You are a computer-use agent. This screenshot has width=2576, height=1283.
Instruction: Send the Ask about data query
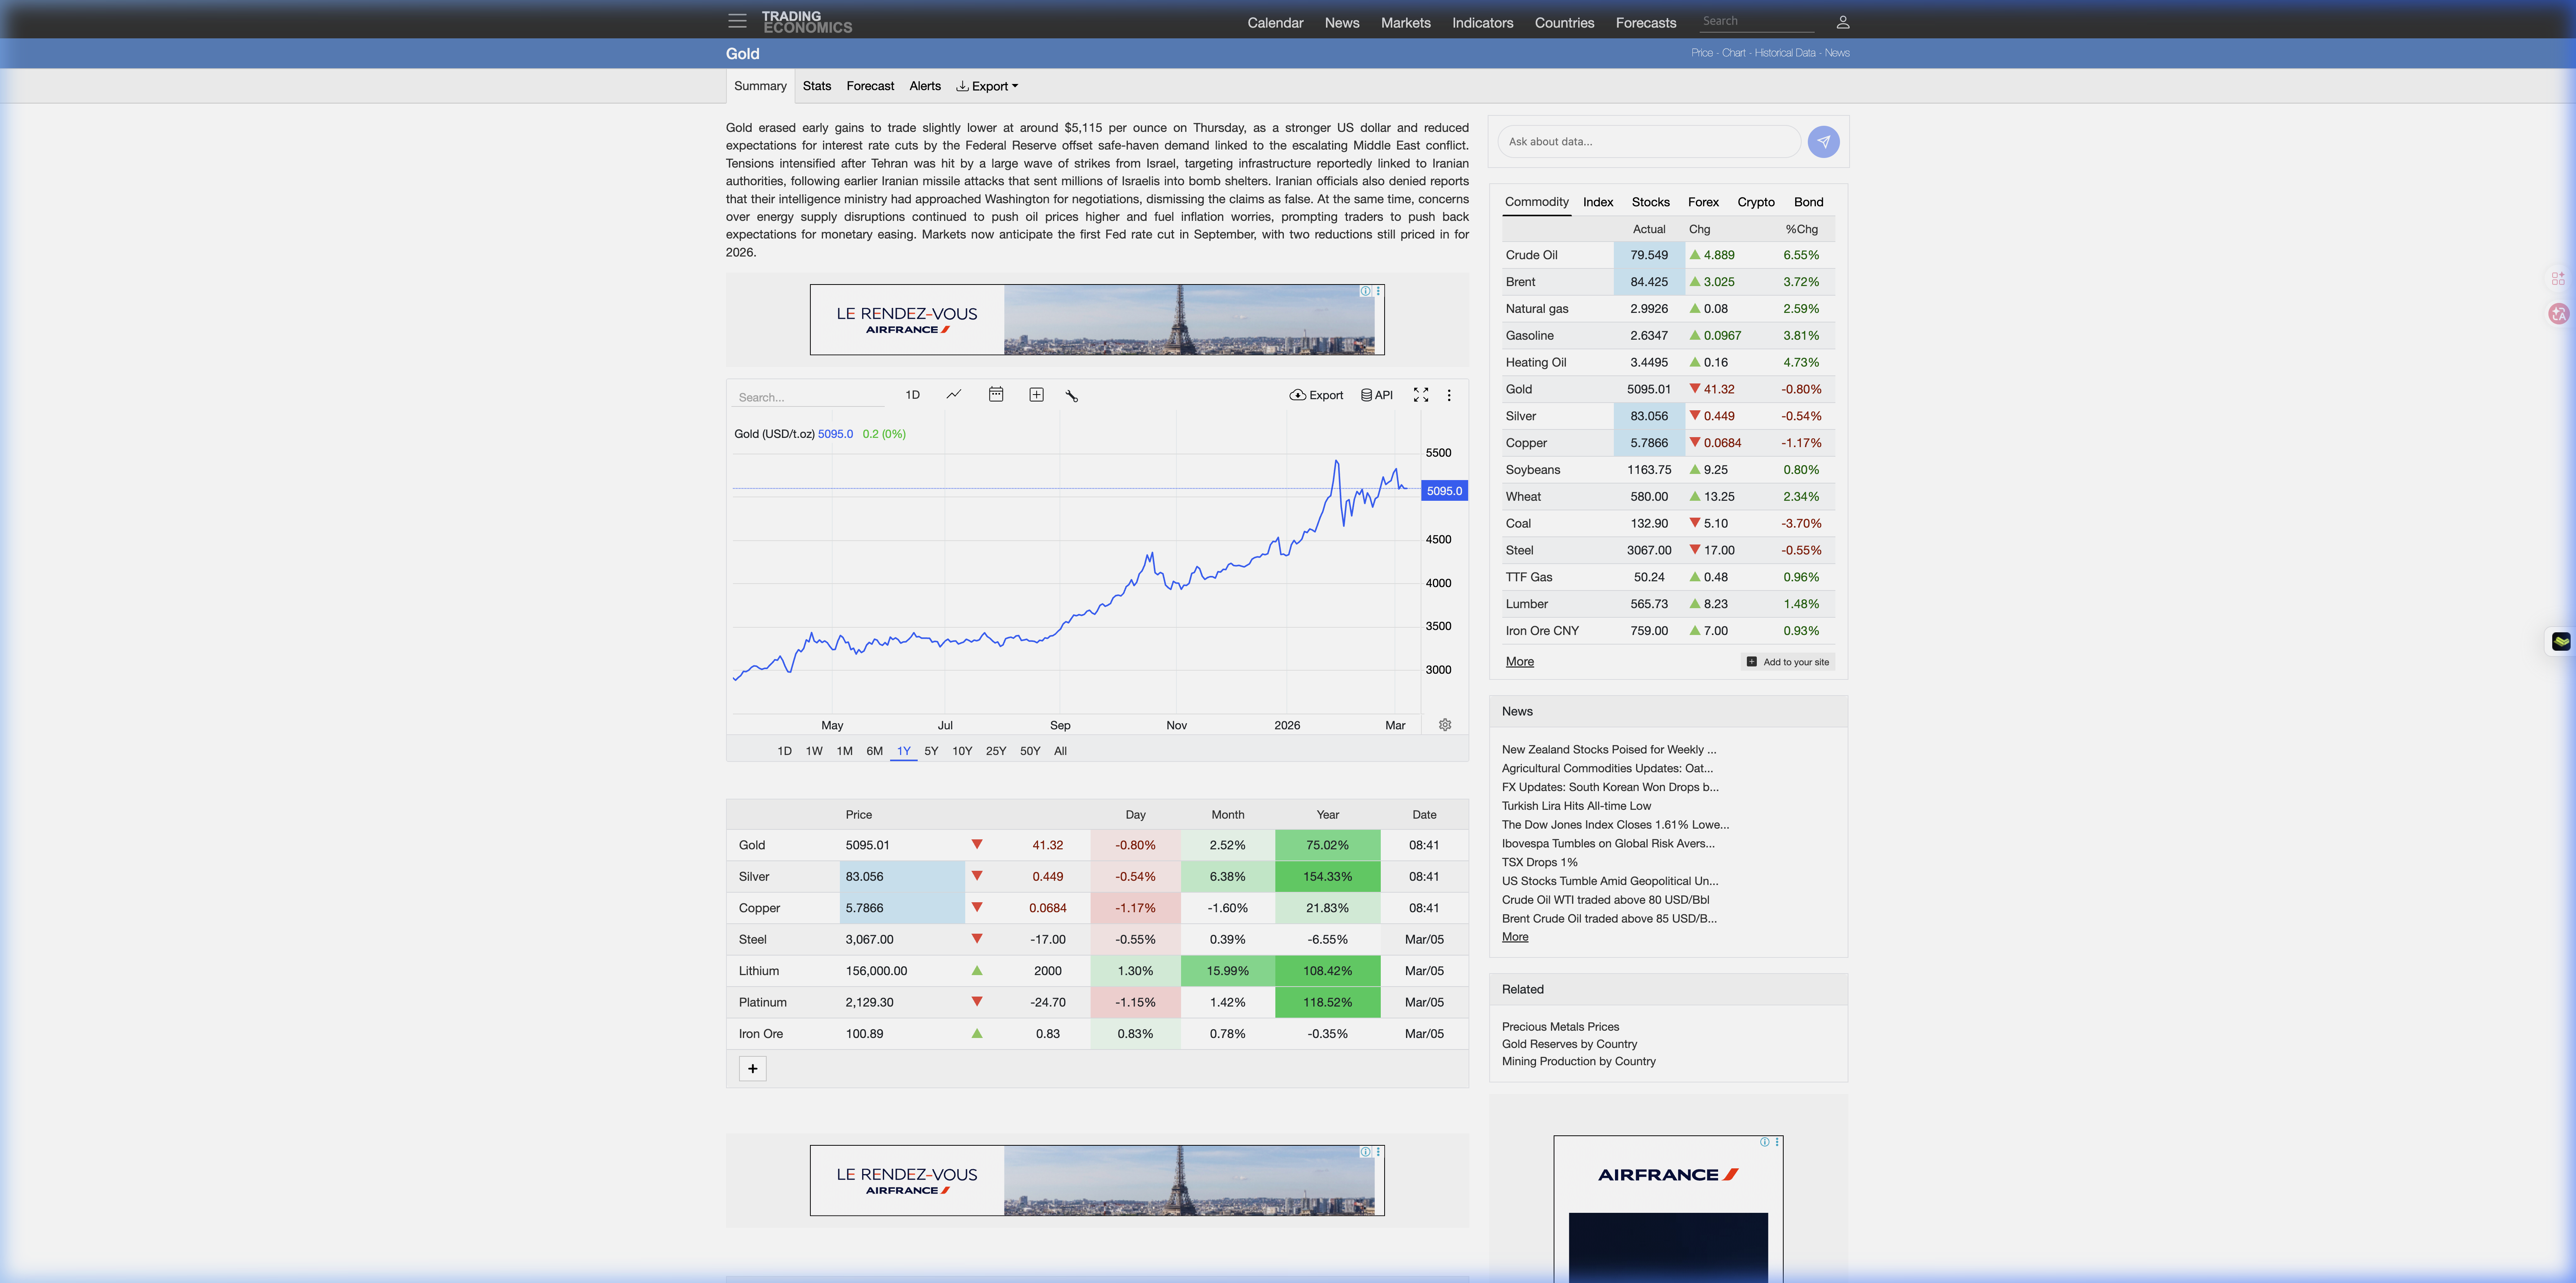[1823, 142]
